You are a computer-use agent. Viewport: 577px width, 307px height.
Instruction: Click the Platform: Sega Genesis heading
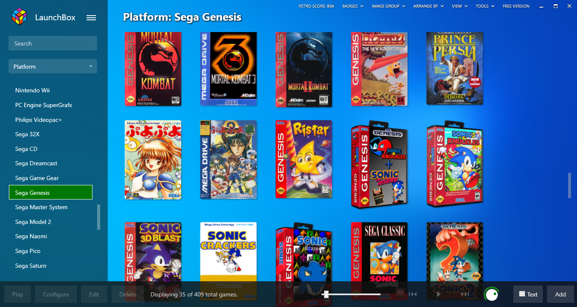click(182, 17)
